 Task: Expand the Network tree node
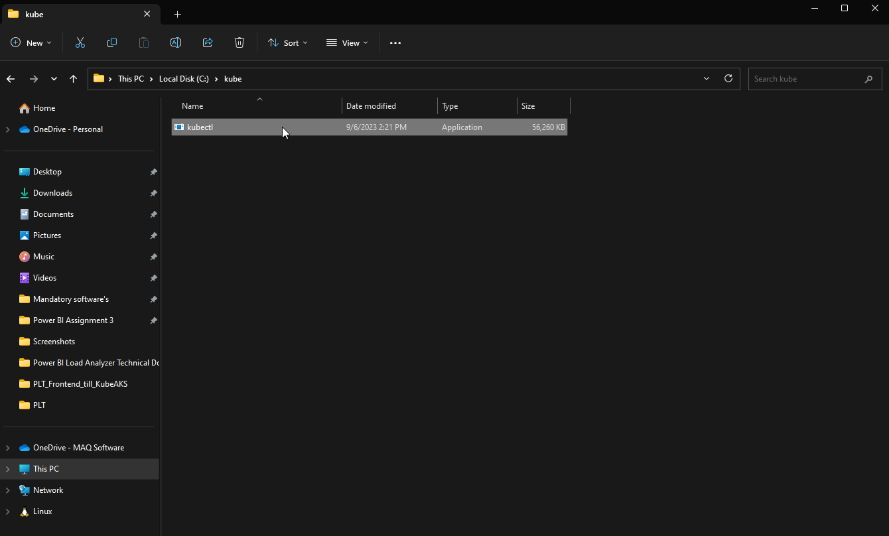(8, 490)
